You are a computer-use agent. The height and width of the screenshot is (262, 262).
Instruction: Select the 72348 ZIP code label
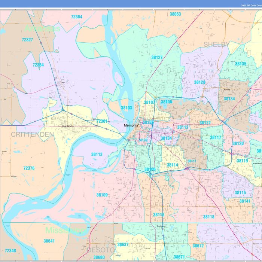click(10, 251)
